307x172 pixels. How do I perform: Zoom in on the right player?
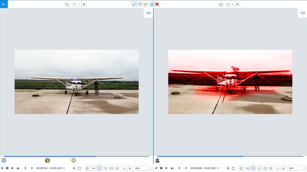pyautogui.click(x=284, y=168)
